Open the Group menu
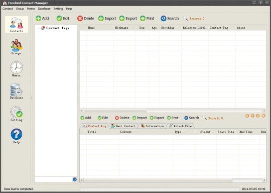This screenshot has height=193, width=271. [x=20, y=9]
